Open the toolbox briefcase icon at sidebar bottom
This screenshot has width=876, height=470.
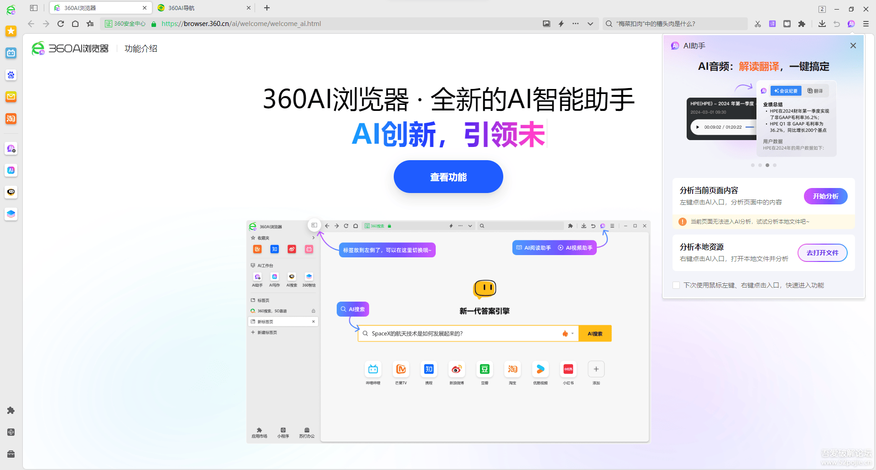[x=11, y=454]
